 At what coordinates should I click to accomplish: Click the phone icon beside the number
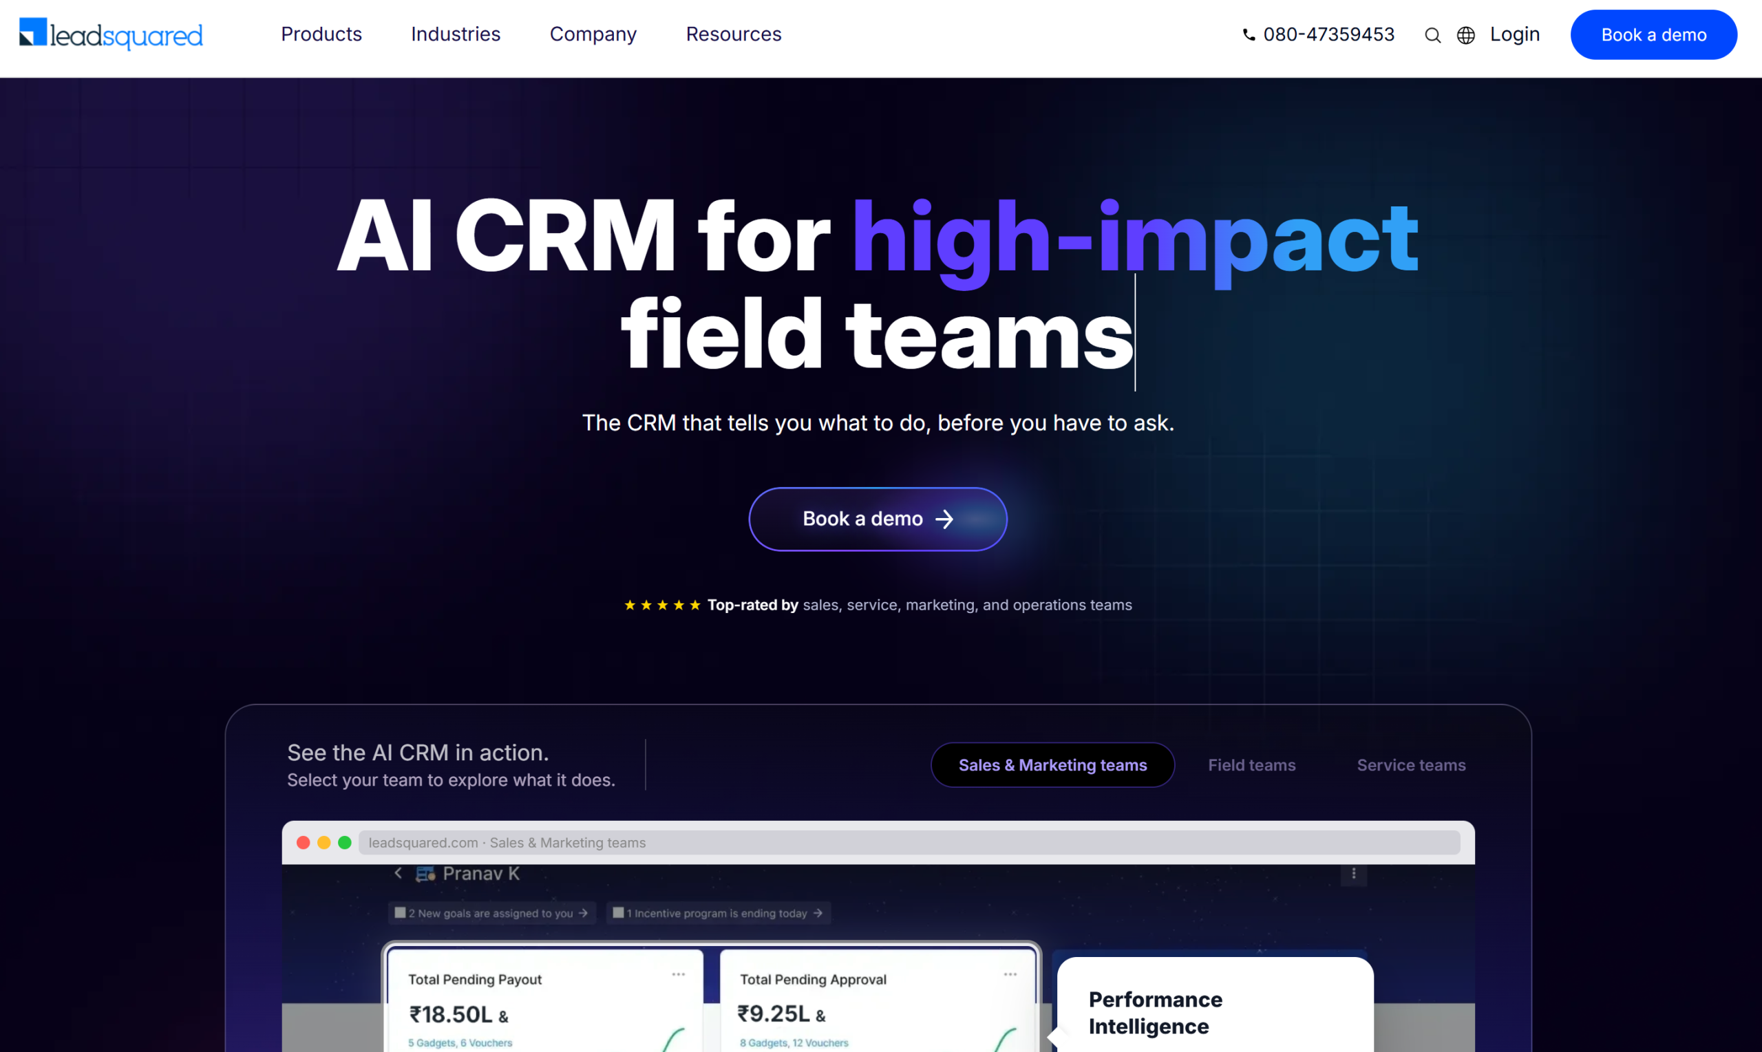[1249, 34]
